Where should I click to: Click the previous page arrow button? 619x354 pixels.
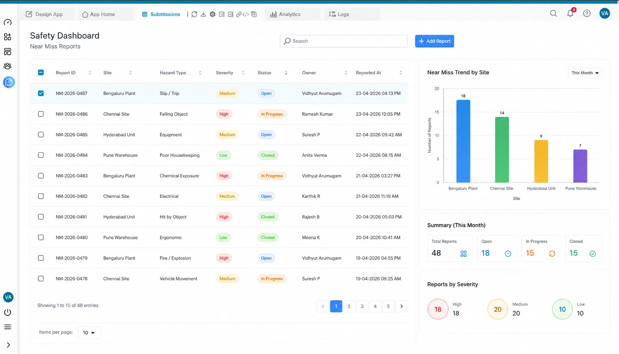[x=323, y=306]
